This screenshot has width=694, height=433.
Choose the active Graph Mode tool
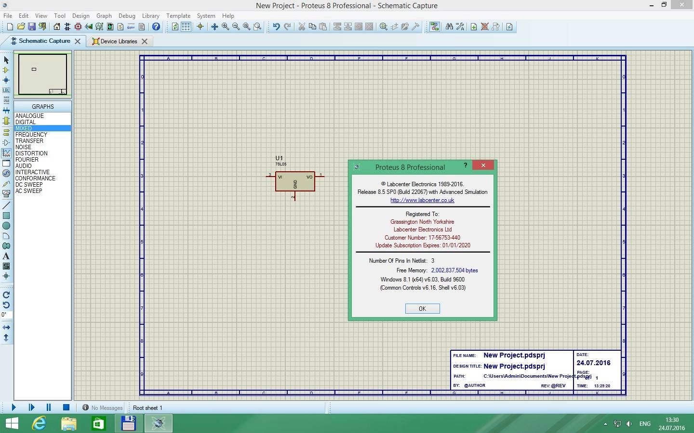(x=6, y=153)
